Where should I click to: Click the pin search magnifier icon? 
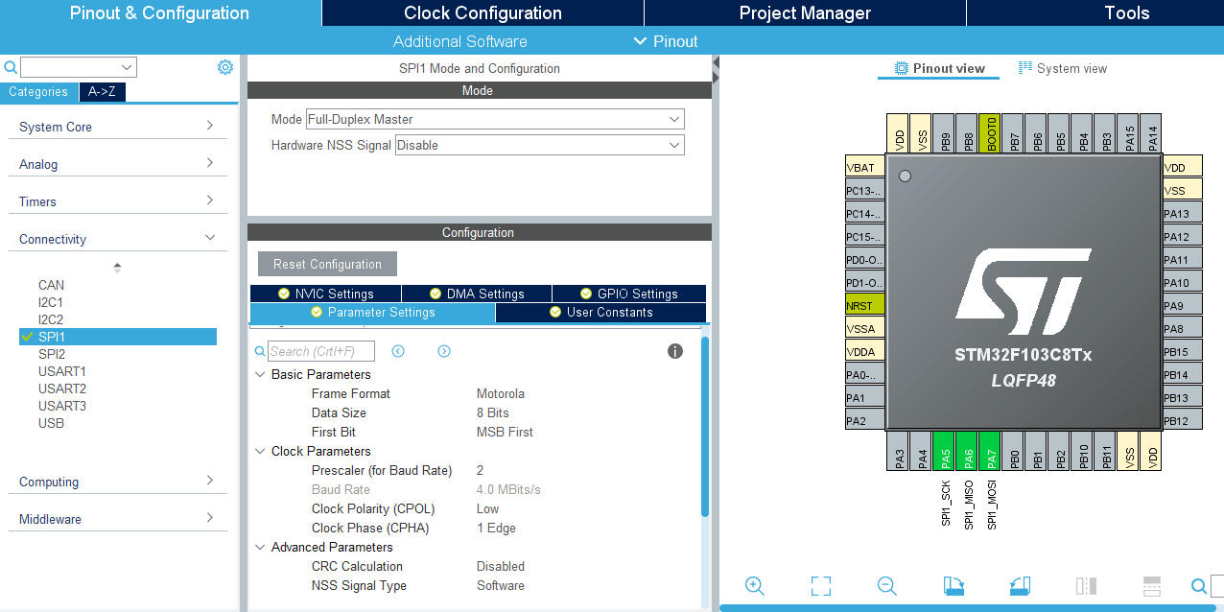pyautogui.click(x=1199, y=586)
